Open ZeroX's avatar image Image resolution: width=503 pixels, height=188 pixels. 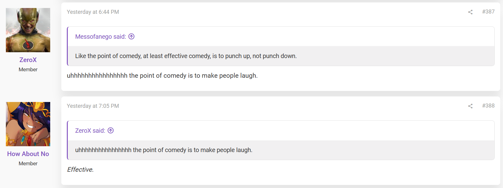tap(28, 30)
